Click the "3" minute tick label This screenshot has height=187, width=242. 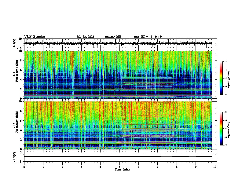[x=81, y=167]
